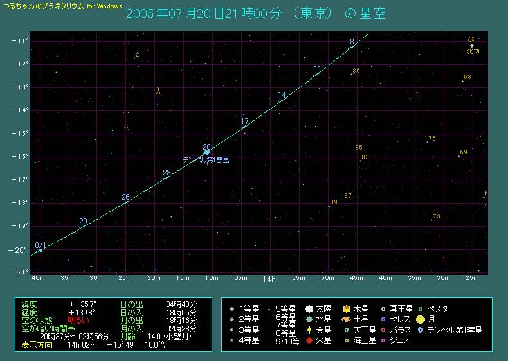
Task: Click the red Mars (火星) legend icon
Action: [310, 340]
